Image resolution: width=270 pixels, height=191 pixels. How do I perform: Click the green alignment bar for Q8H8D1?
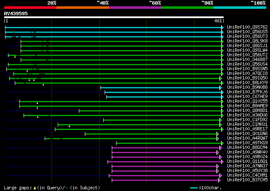(150, 111)
